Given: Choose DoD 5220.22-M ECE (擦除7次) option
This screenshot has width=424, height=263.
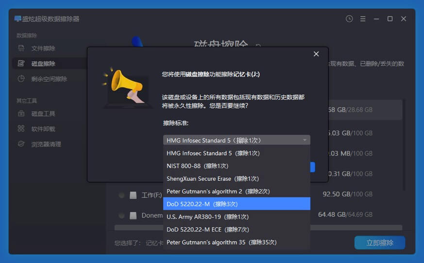Looking at the screenshot, I should point(237,229).
